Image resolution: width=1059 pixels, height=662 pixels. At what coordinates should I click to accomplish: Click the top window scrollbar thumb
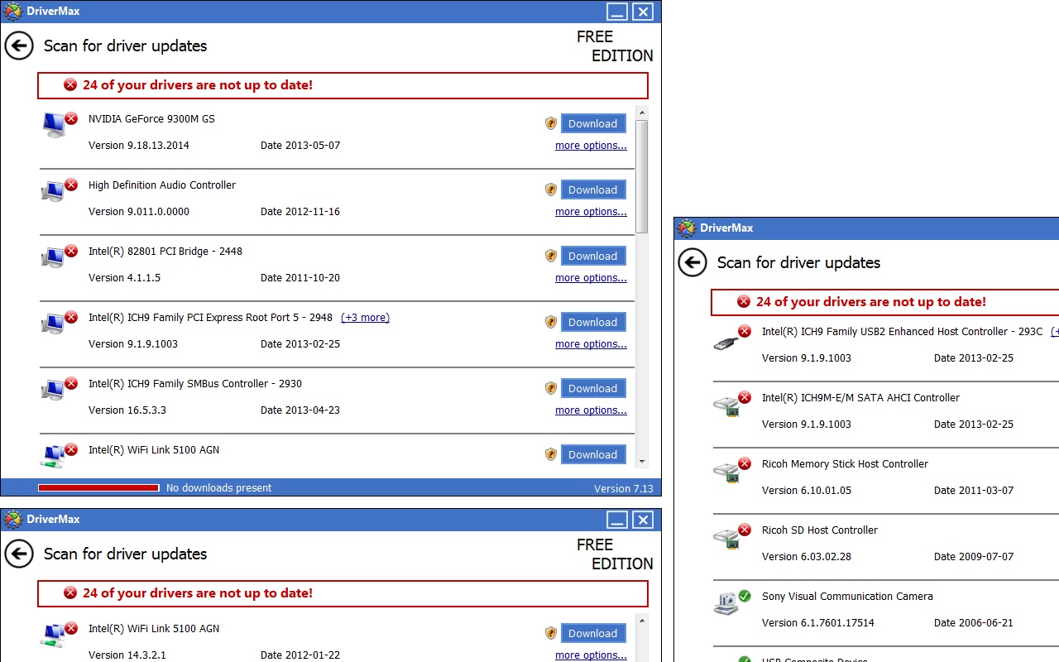(642, 176)
